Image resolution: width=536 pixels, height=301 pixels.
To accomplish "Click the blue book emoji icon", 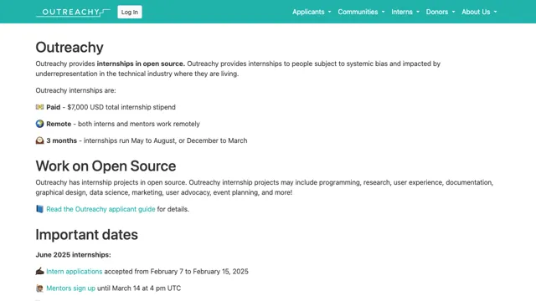I will (x=39, y=209).
